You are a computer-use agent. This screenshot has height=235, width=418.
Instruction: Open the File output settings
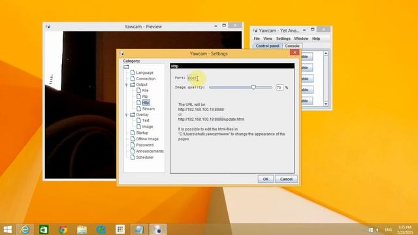point(145,90)
